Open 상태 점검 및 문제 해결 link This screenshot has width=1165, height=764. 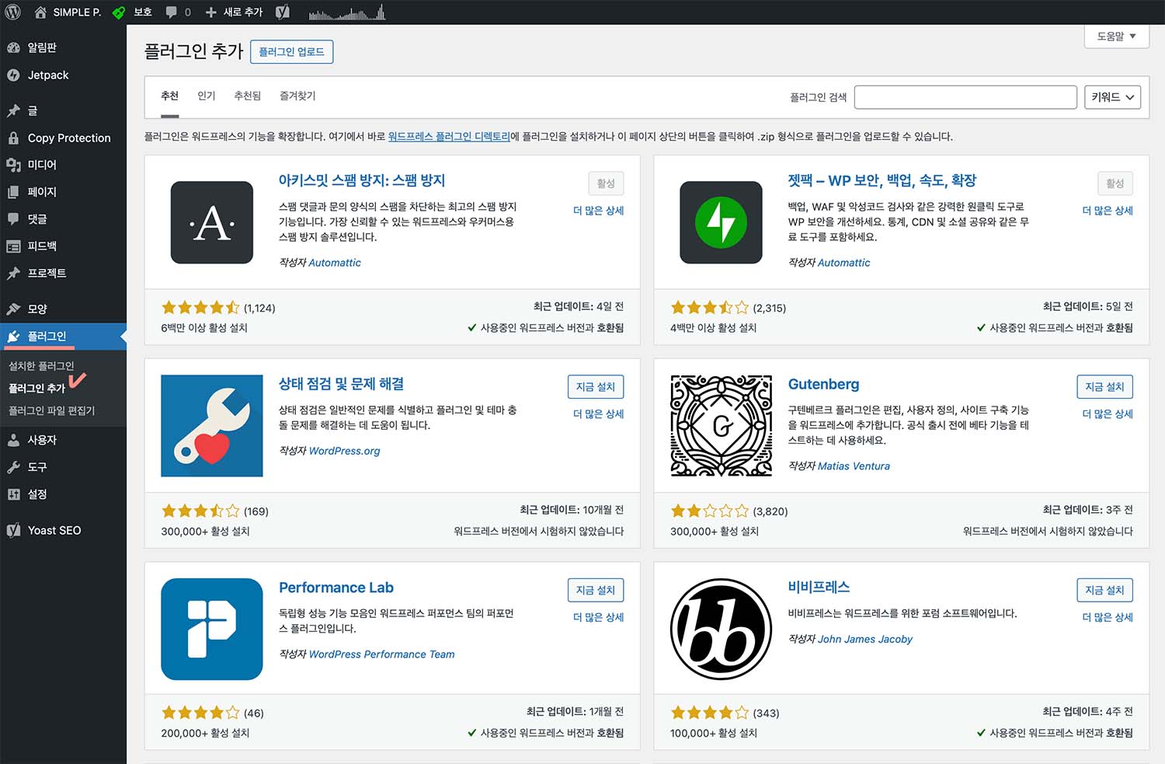coord(341,384)
